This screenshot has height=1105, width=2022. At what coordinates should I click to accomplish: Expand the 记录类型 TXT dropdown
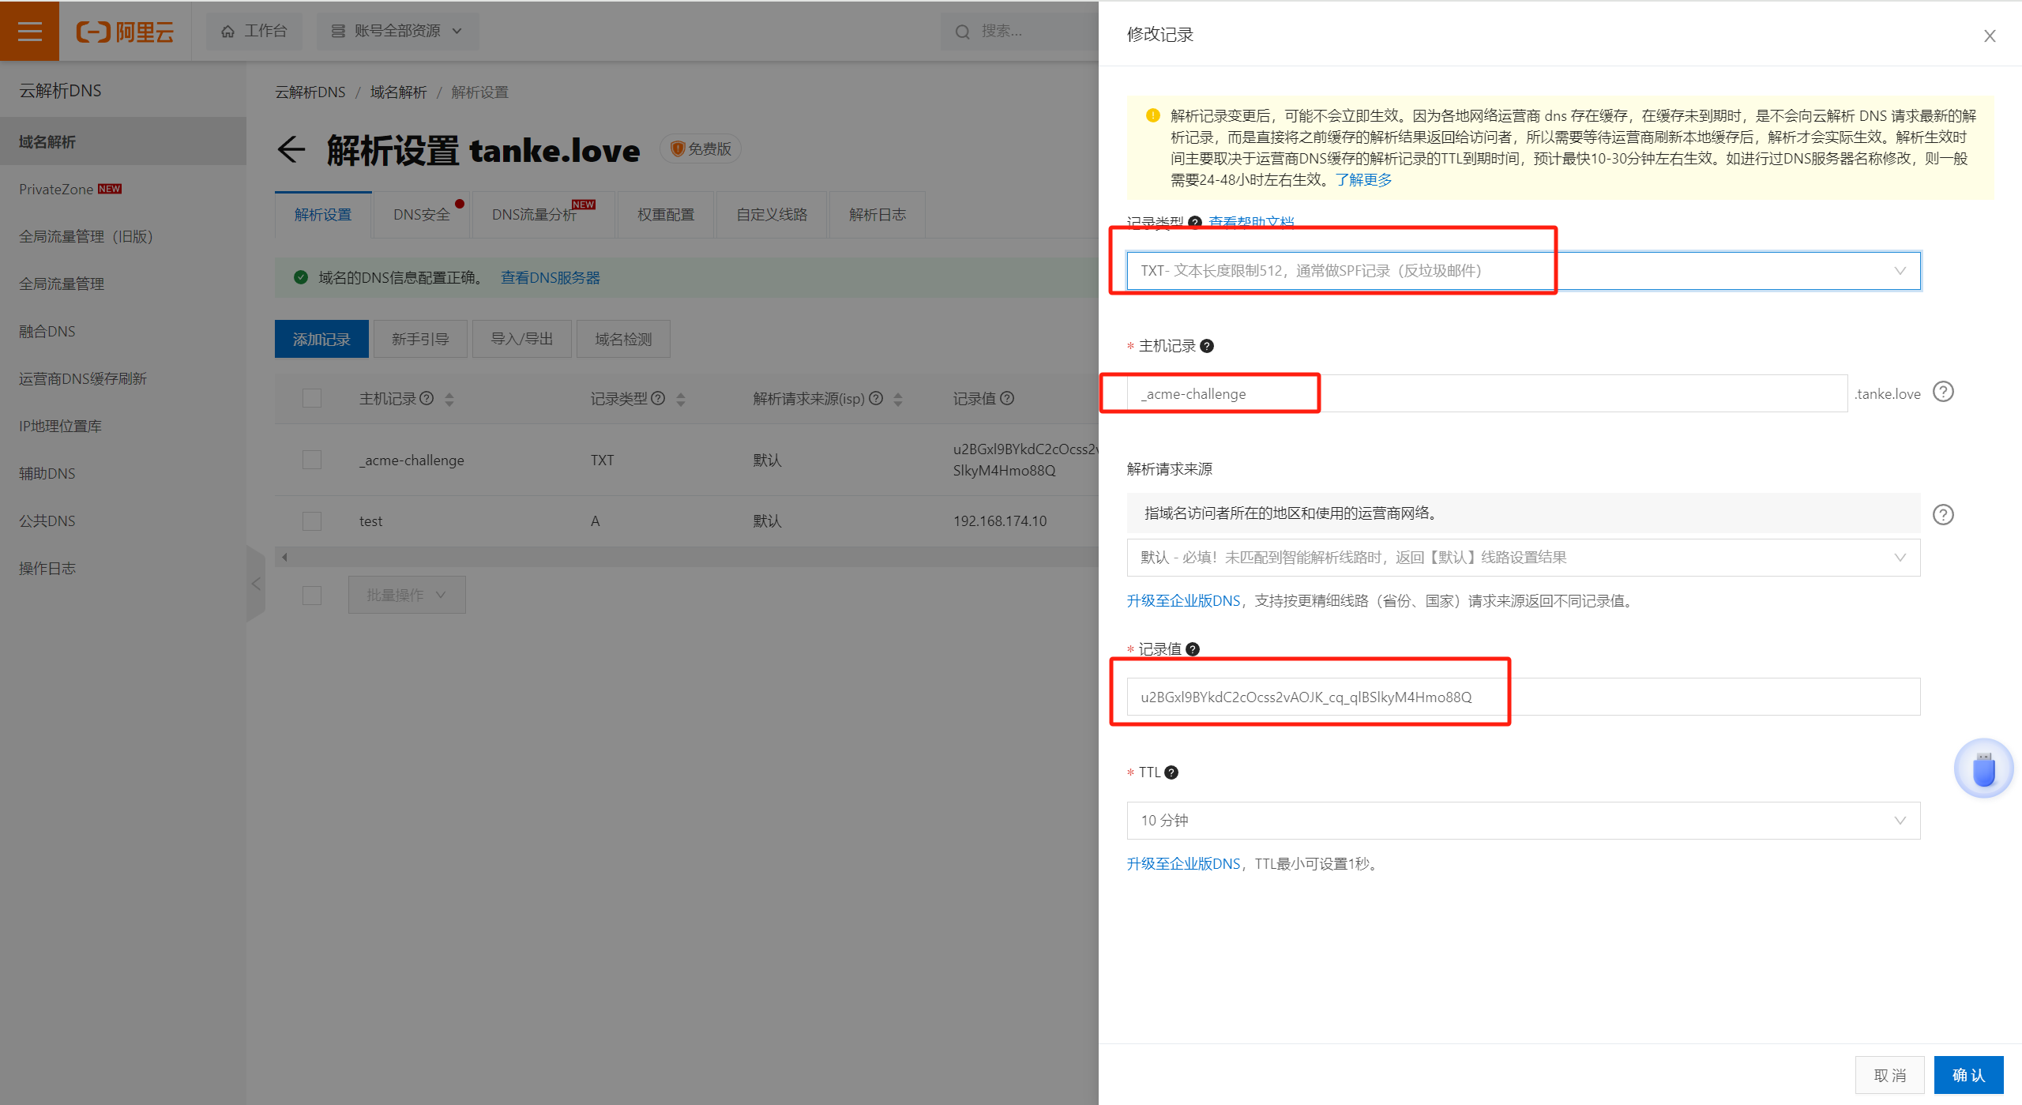point(1523,271)
